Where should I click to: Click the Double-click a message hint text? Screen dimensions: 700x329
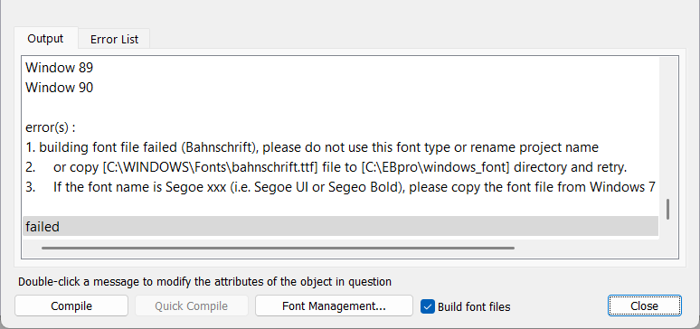[204, 282]
